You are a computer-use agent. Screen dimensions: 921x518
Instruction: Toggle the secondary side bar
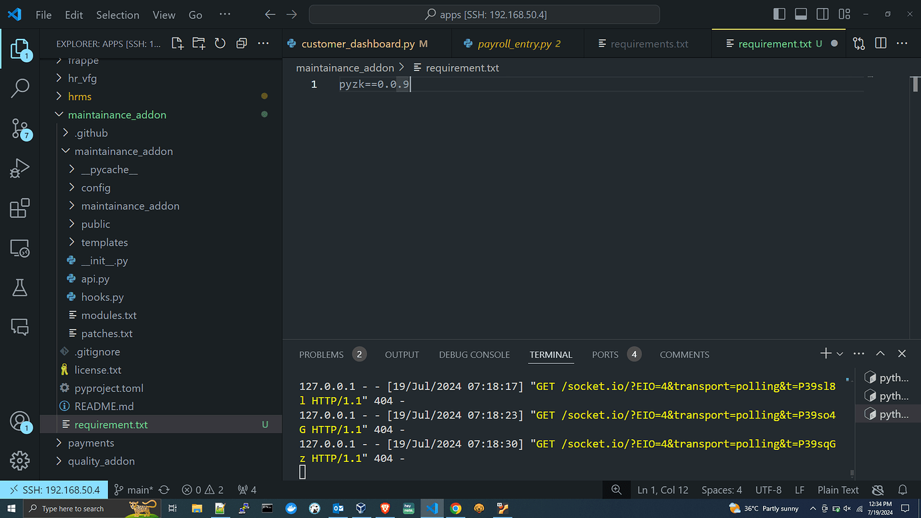(x=822, y=13)
